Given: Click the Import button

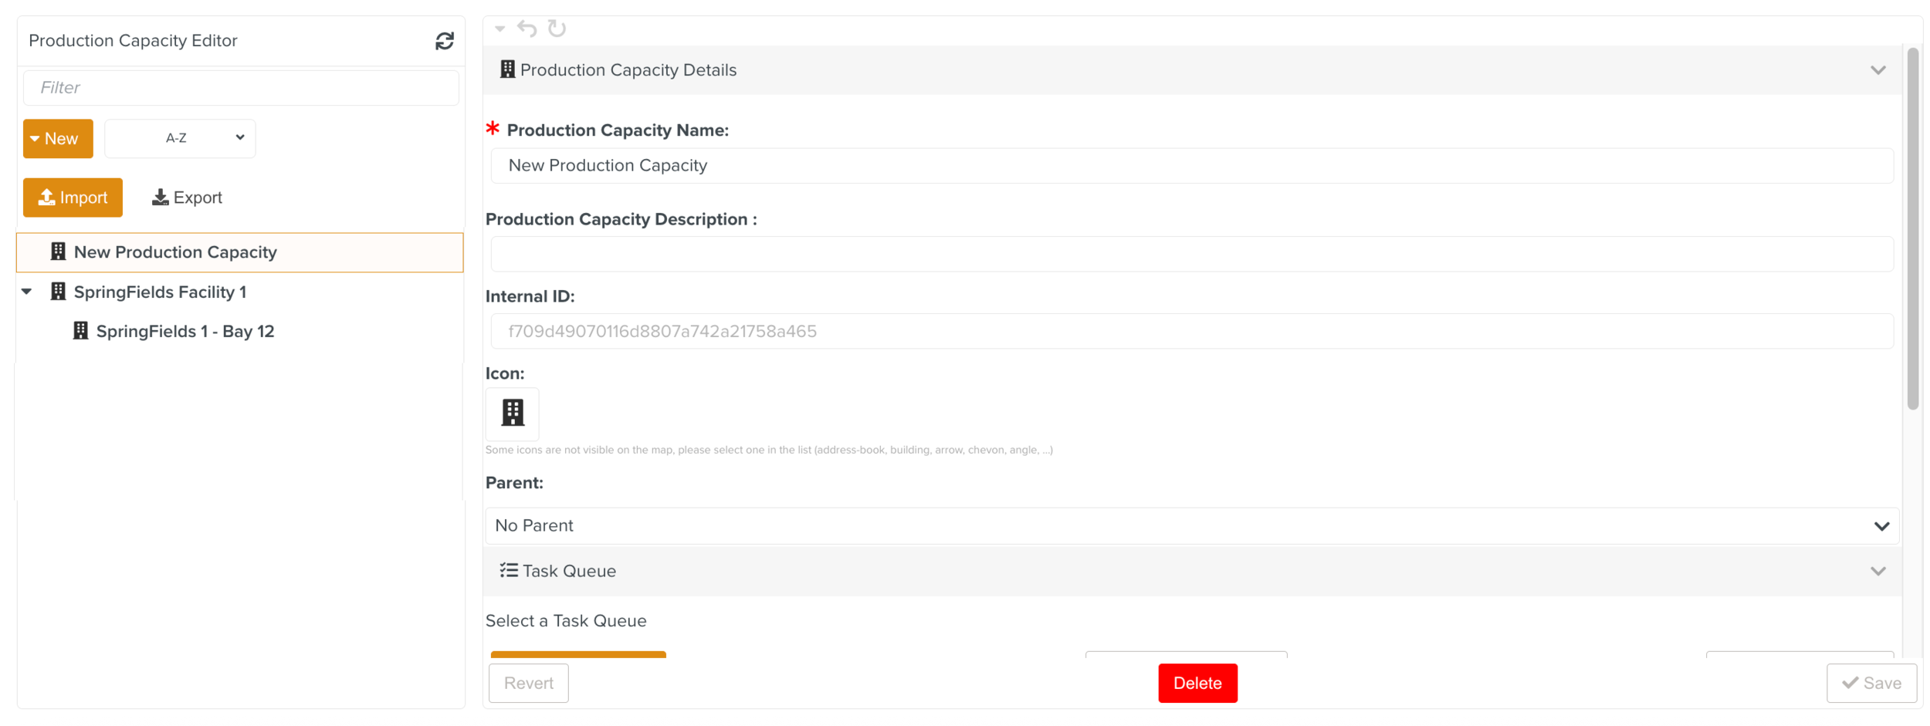Looking at the screenshot, I should coord(73,198).
